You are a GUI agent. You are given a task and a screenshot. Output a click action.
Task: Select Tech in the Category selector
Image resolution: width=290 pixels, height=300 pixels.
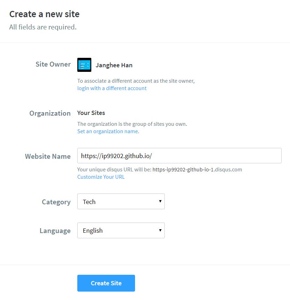(x=121, y=202)
